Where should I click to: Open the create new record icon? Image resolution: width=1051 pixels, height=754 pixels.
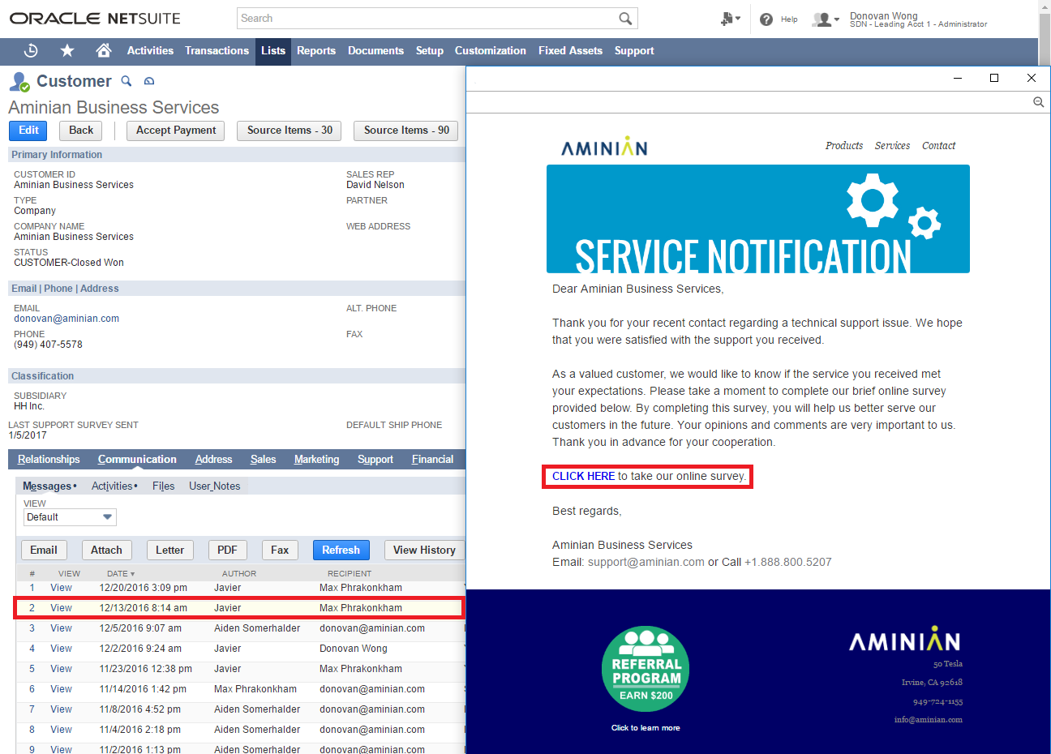tap(730, 19)
